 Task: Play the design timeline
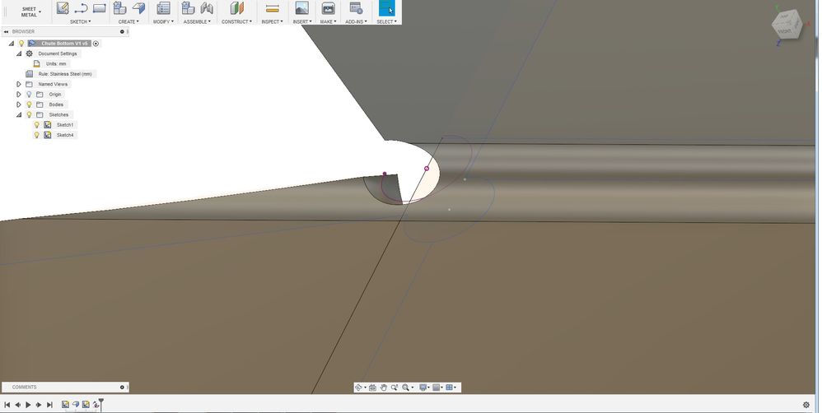28,405
